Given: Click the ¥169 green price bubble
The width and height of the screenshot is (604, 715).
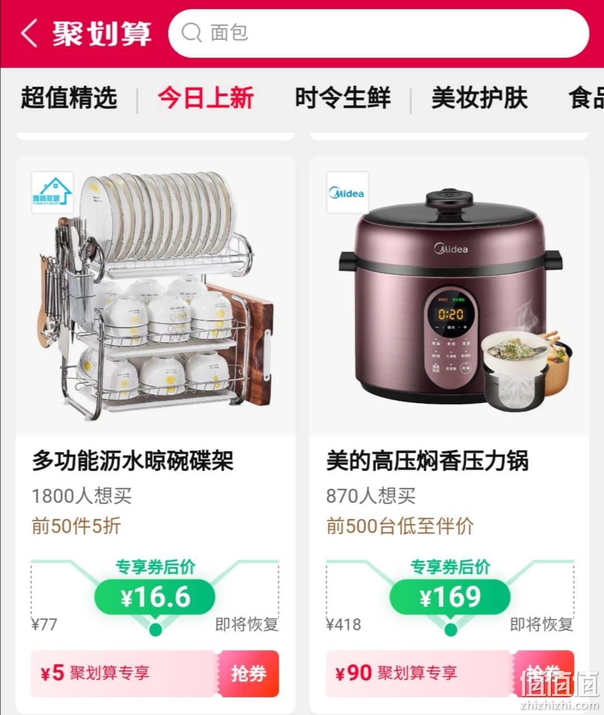Looking at the screenshot, I should pyautogui.click(x=450, y=597).
